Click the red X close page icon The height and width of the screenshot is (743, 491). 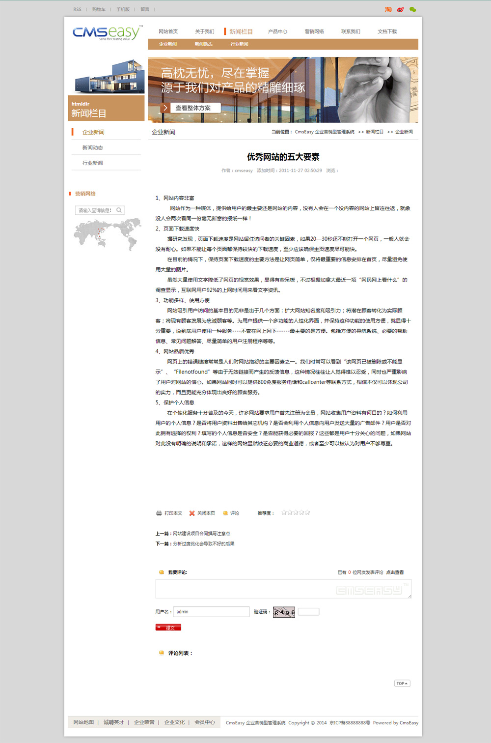[192, 513]
